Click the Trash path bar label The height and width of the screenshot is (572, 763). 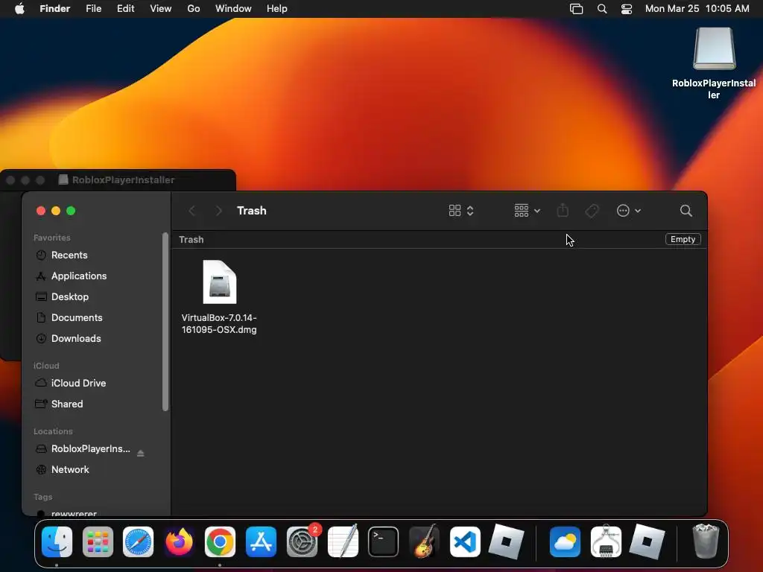point(191,239)
